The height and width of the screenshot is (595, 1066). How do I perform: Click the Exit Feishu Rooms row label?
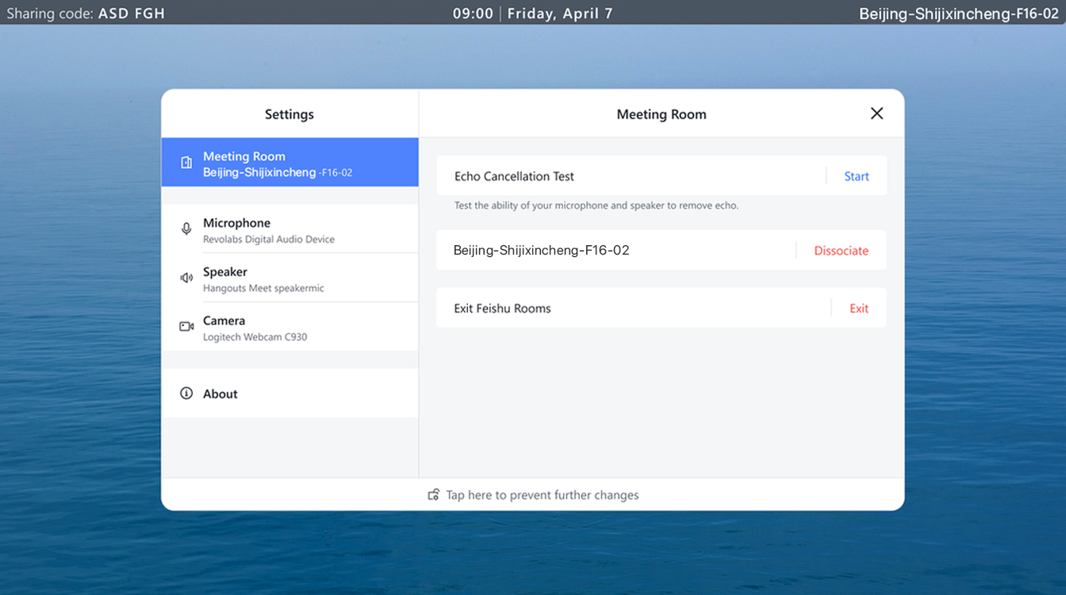point(502,309)
